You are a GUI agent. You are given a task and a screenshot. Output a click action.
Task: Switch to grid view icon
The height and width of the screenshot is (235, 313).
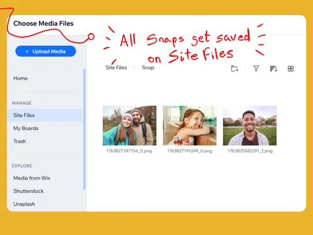tap(290, 69)
